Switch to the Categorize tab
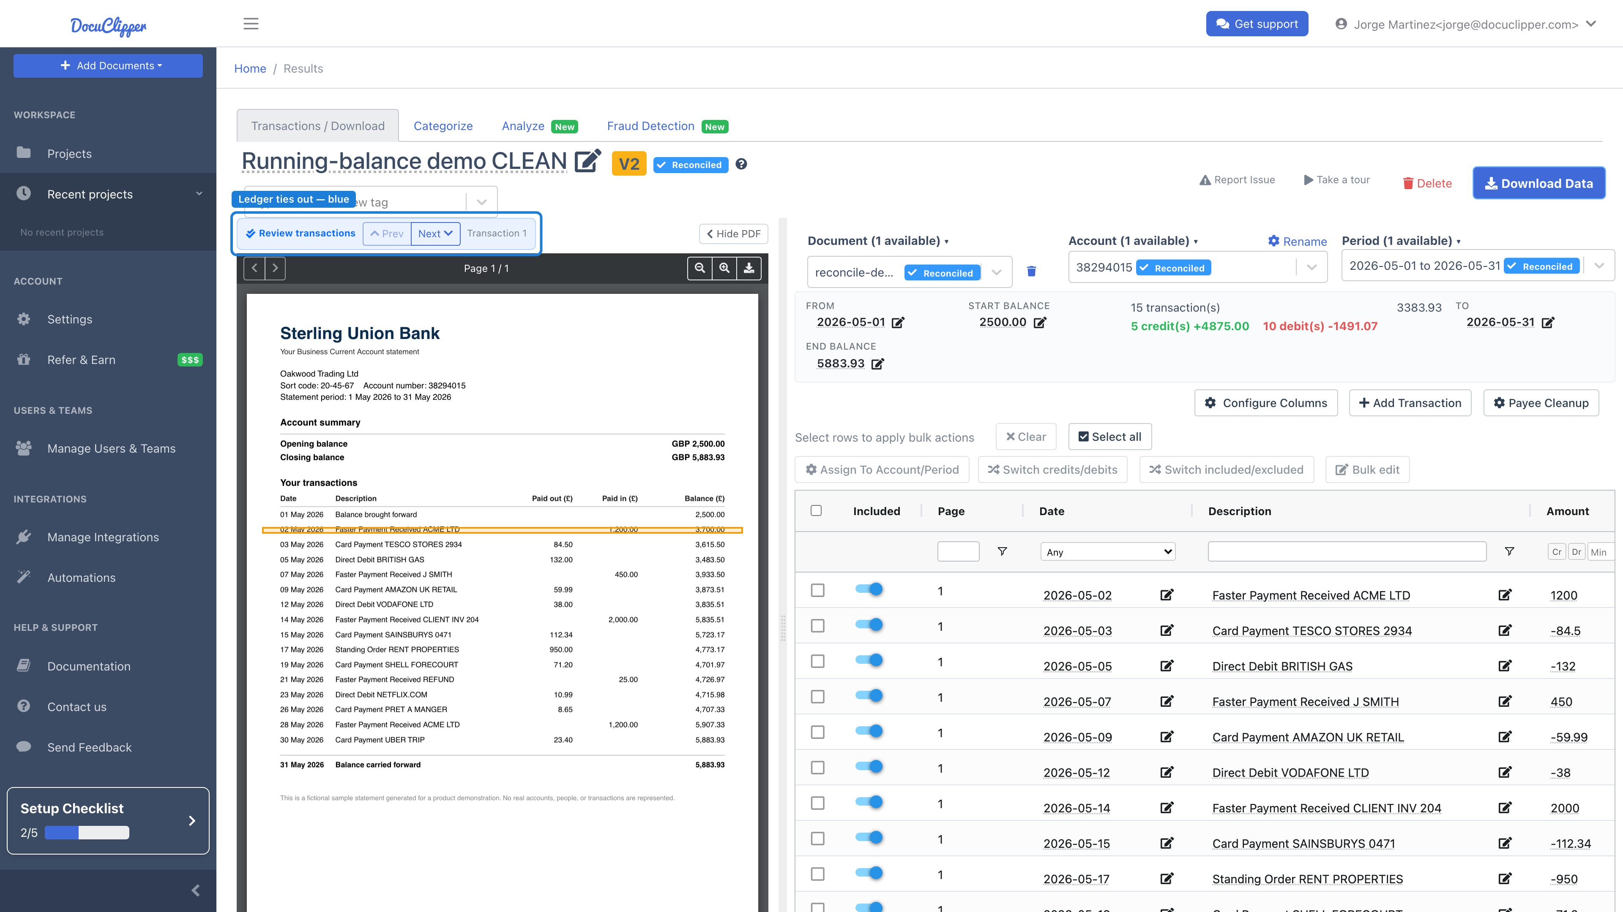Screen dimensions: 1623x912 (443, 126)
